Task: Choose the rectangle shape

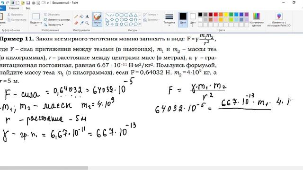Action: 122,15
